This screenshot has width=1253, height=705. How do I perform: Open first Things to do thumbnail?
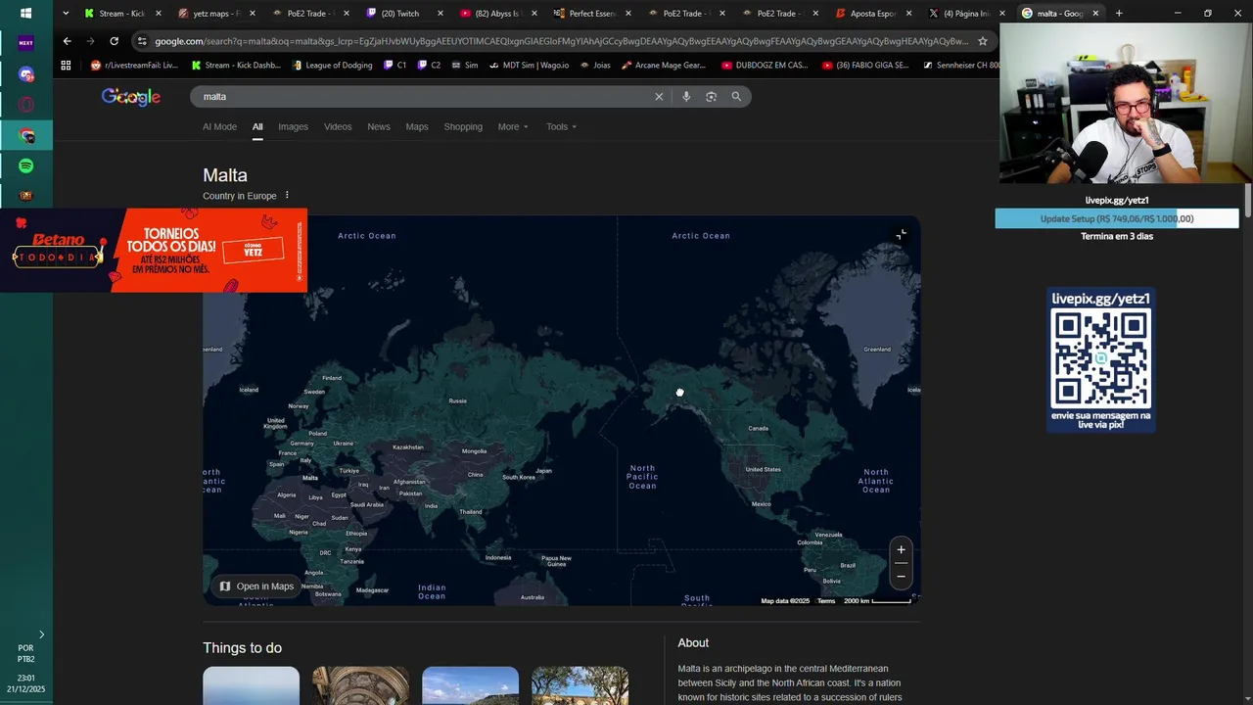click(x=251, y=685)
